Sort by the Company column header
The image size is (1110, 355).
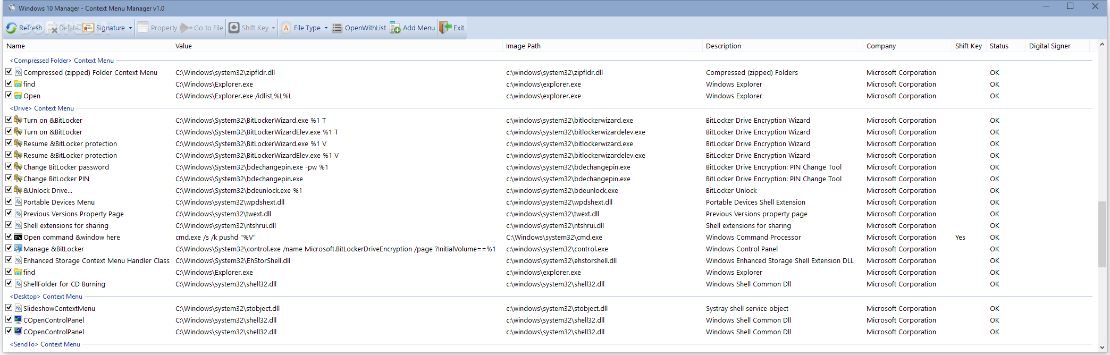pyautogui.click(x=907, y=46)
